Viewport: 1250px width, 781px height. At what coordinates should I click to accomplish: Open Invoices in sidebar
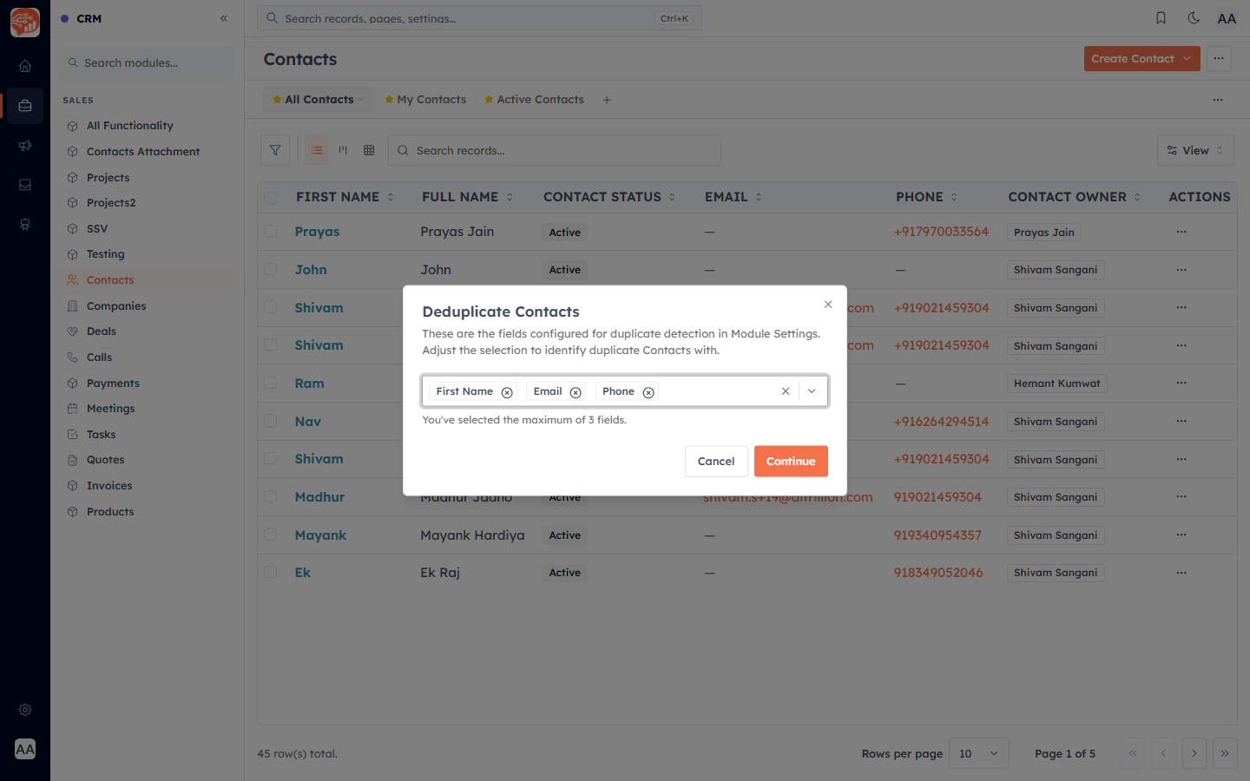pyautogui.click(x=109, y=486)
